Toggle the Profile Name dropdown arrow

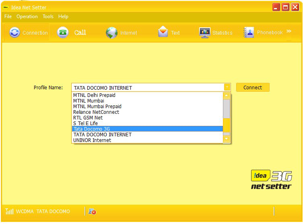[227, 87]
